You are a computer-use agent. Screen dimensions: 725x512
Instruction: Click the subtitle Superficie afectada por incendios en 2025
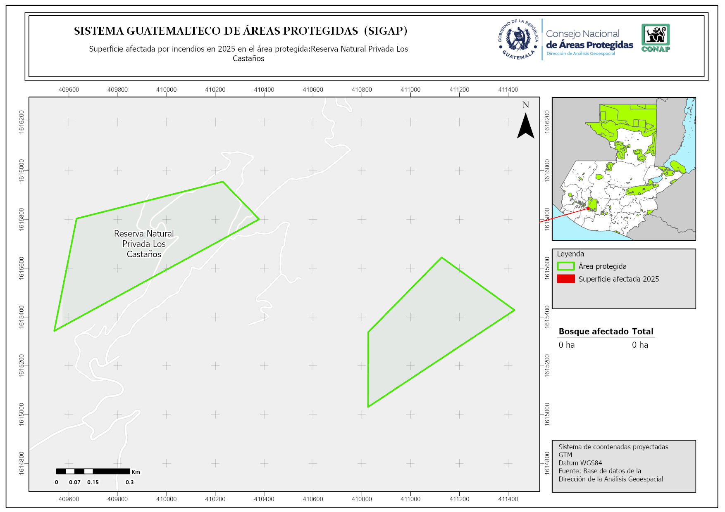pyautogui.click(x=248, y=49)
